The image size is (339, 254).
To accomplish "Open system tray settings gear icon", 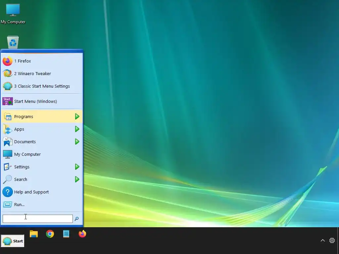I will click(x=332, y=240).
